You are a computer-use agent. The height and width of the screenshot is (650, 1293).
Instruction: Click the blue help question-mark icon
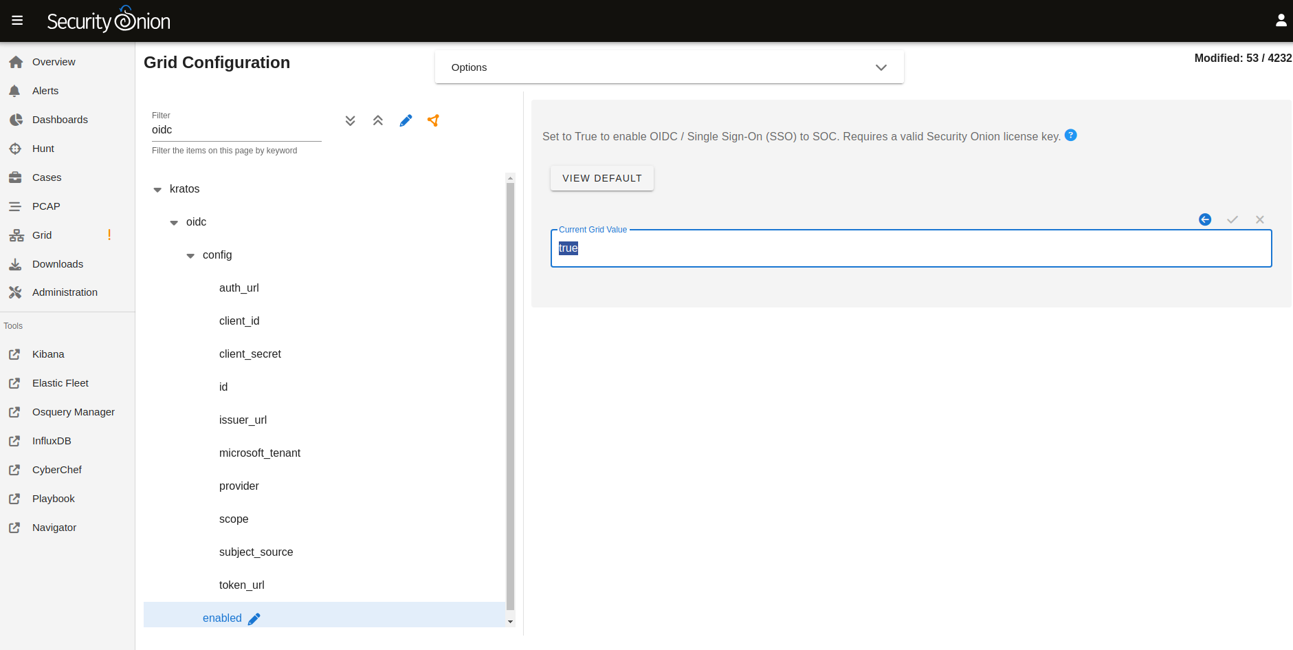(x=1070, y=136)
